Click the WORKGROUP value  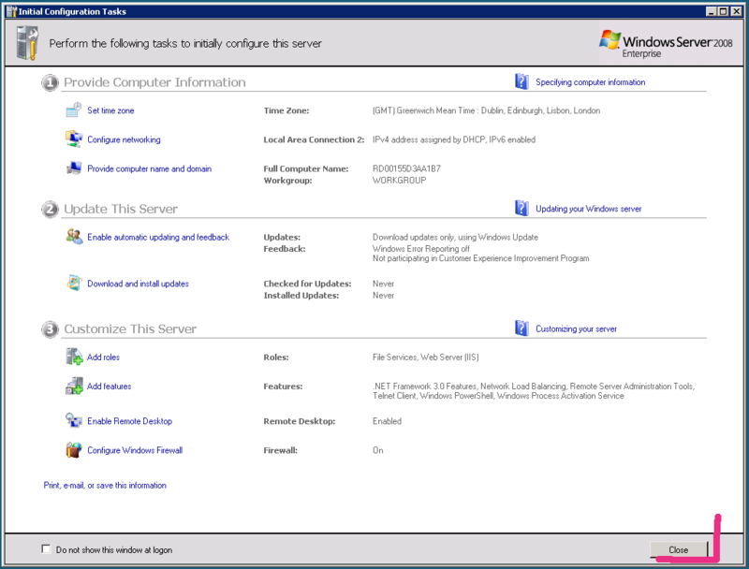click(400, 181)
